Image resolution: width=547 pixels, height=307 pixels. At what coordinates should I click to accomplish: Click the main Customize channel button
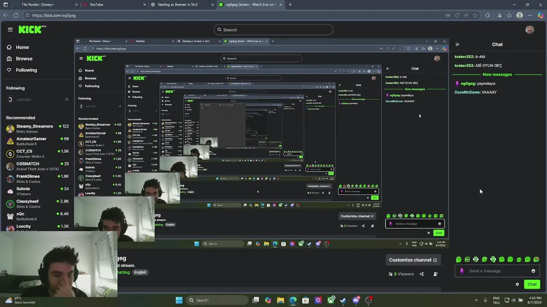tap(413, 260)
